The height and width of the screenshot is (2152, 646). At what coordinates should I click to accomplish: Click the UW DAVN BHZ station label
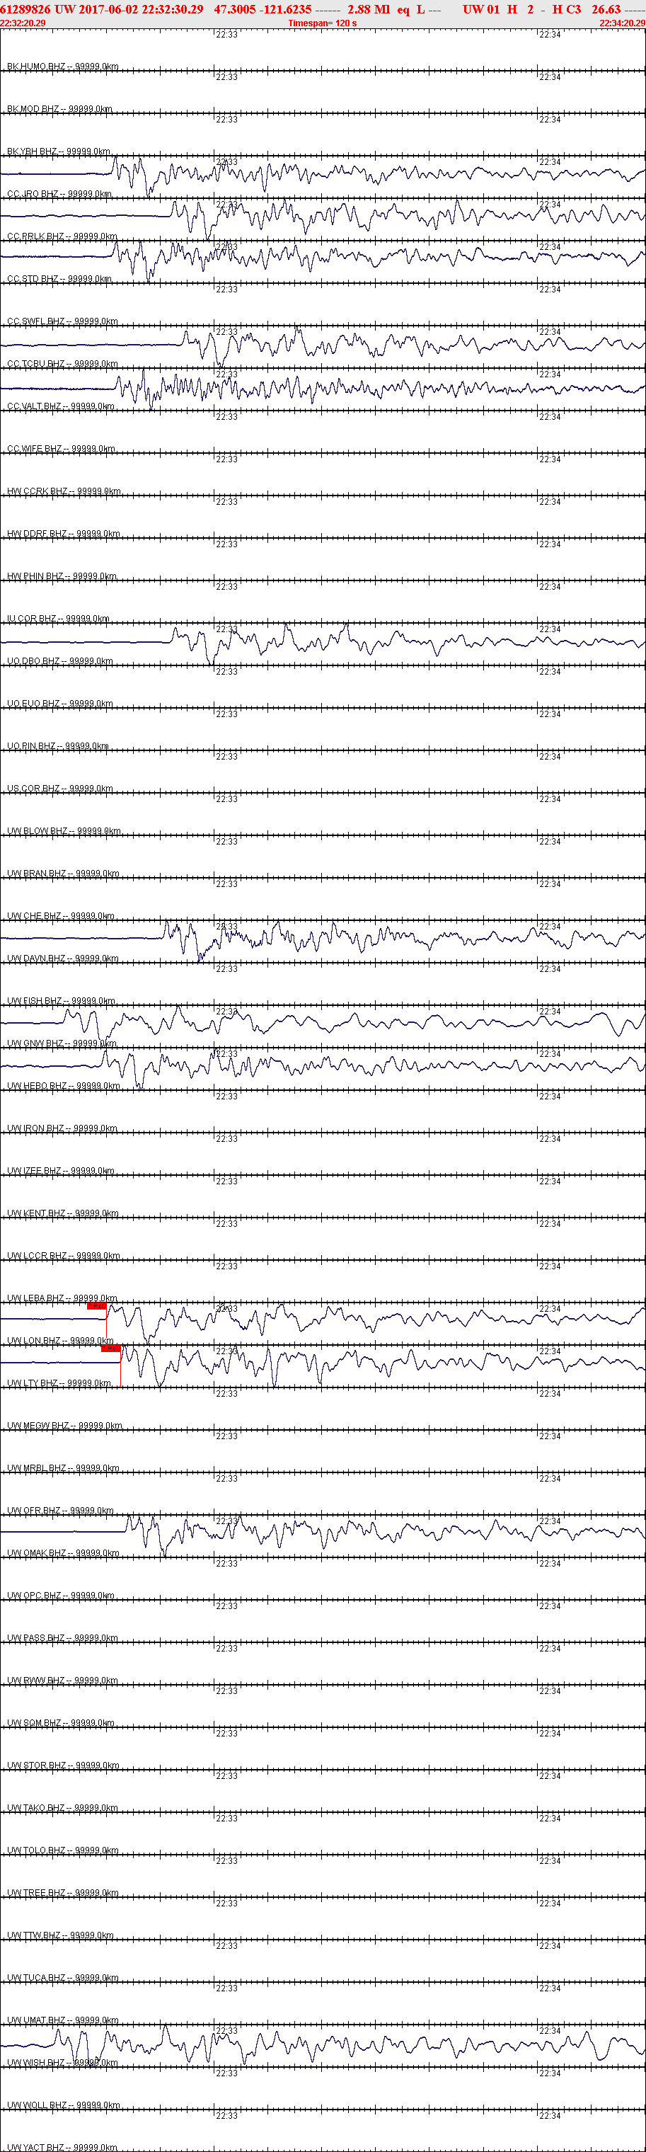click(x=62, y=958)
